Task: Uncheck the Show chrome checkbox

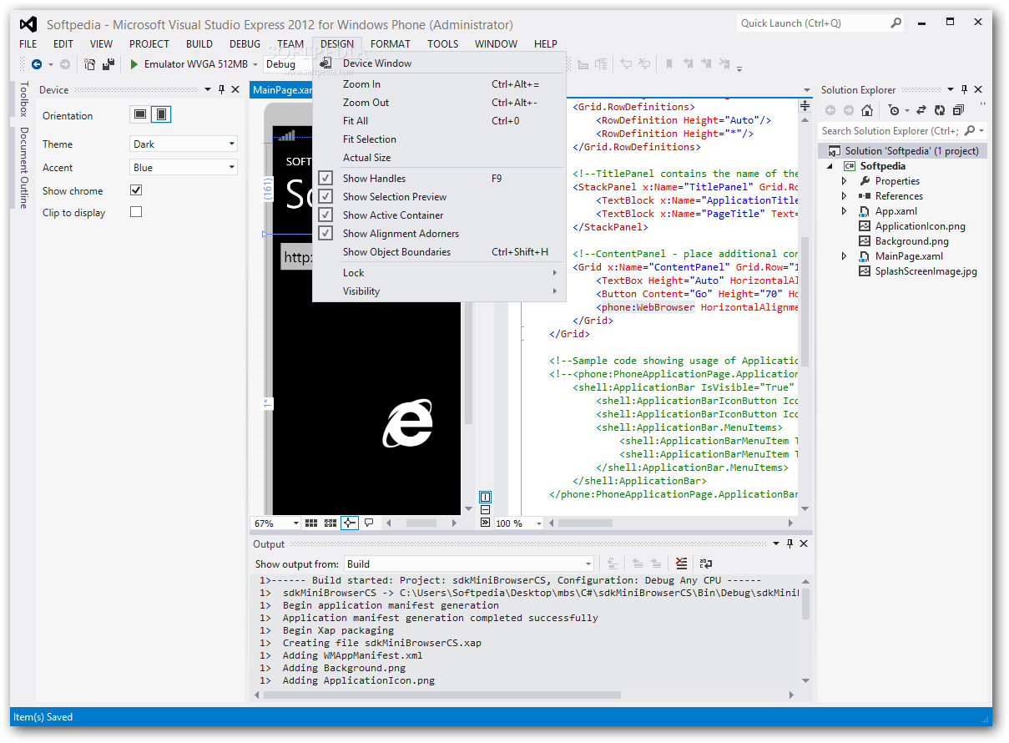Action: [x=136, y=190]
